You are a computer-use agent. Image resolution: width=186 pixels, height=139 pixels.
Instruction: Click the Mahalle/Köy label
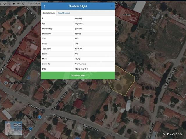[47, 29]
